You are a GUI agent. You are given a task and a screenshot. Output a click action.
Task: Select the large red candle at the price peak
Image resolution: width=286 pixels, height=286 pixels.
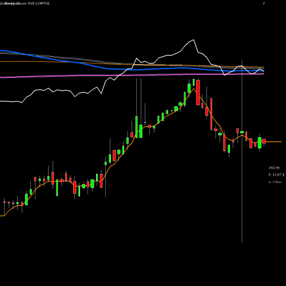click(198, 93)
